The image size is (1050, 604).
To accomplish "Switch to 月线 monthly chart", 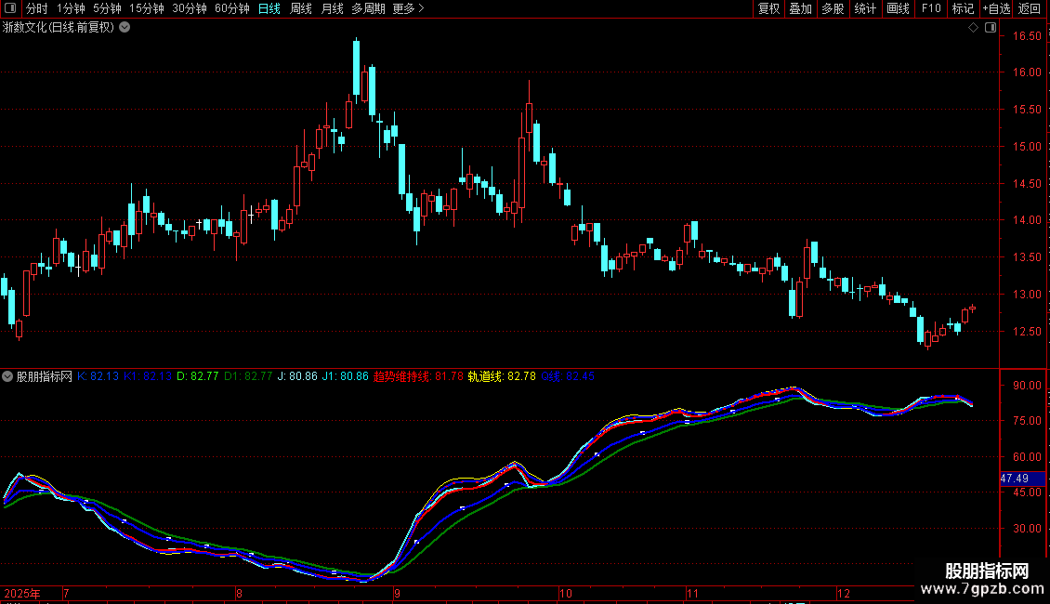I will (x=332, y=8).
